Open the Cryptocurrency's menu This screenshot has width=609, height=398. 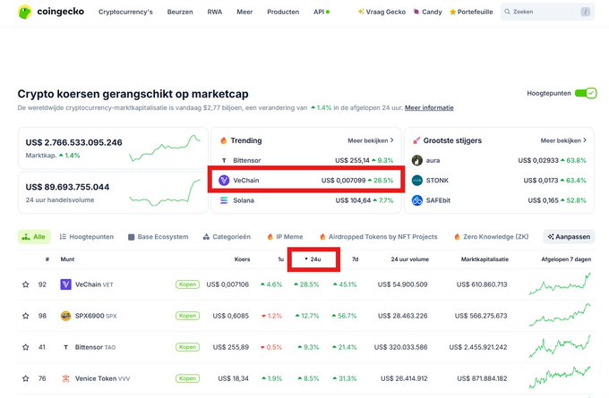pos(125,12)
